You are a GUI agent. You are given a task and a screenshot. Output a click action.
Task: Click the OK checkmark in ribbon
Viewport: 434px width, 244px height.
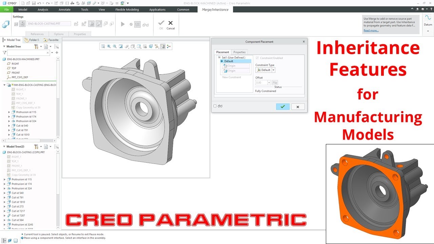[x=161, y=25]
